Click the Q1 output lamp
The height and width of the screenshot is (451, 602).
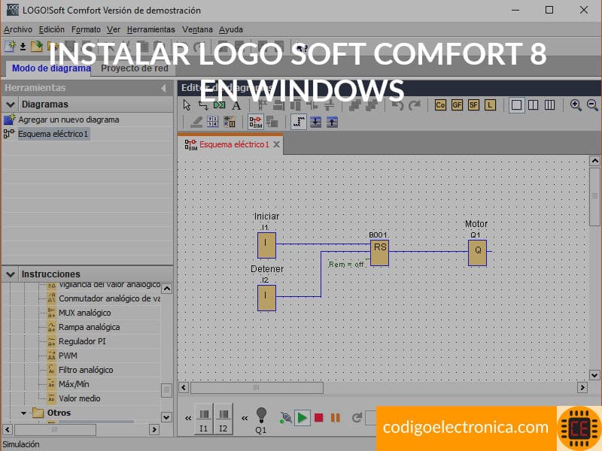coord(261,419)
